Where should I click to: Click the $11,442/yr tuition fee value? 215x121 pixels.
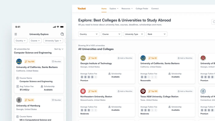coord(25,90)
